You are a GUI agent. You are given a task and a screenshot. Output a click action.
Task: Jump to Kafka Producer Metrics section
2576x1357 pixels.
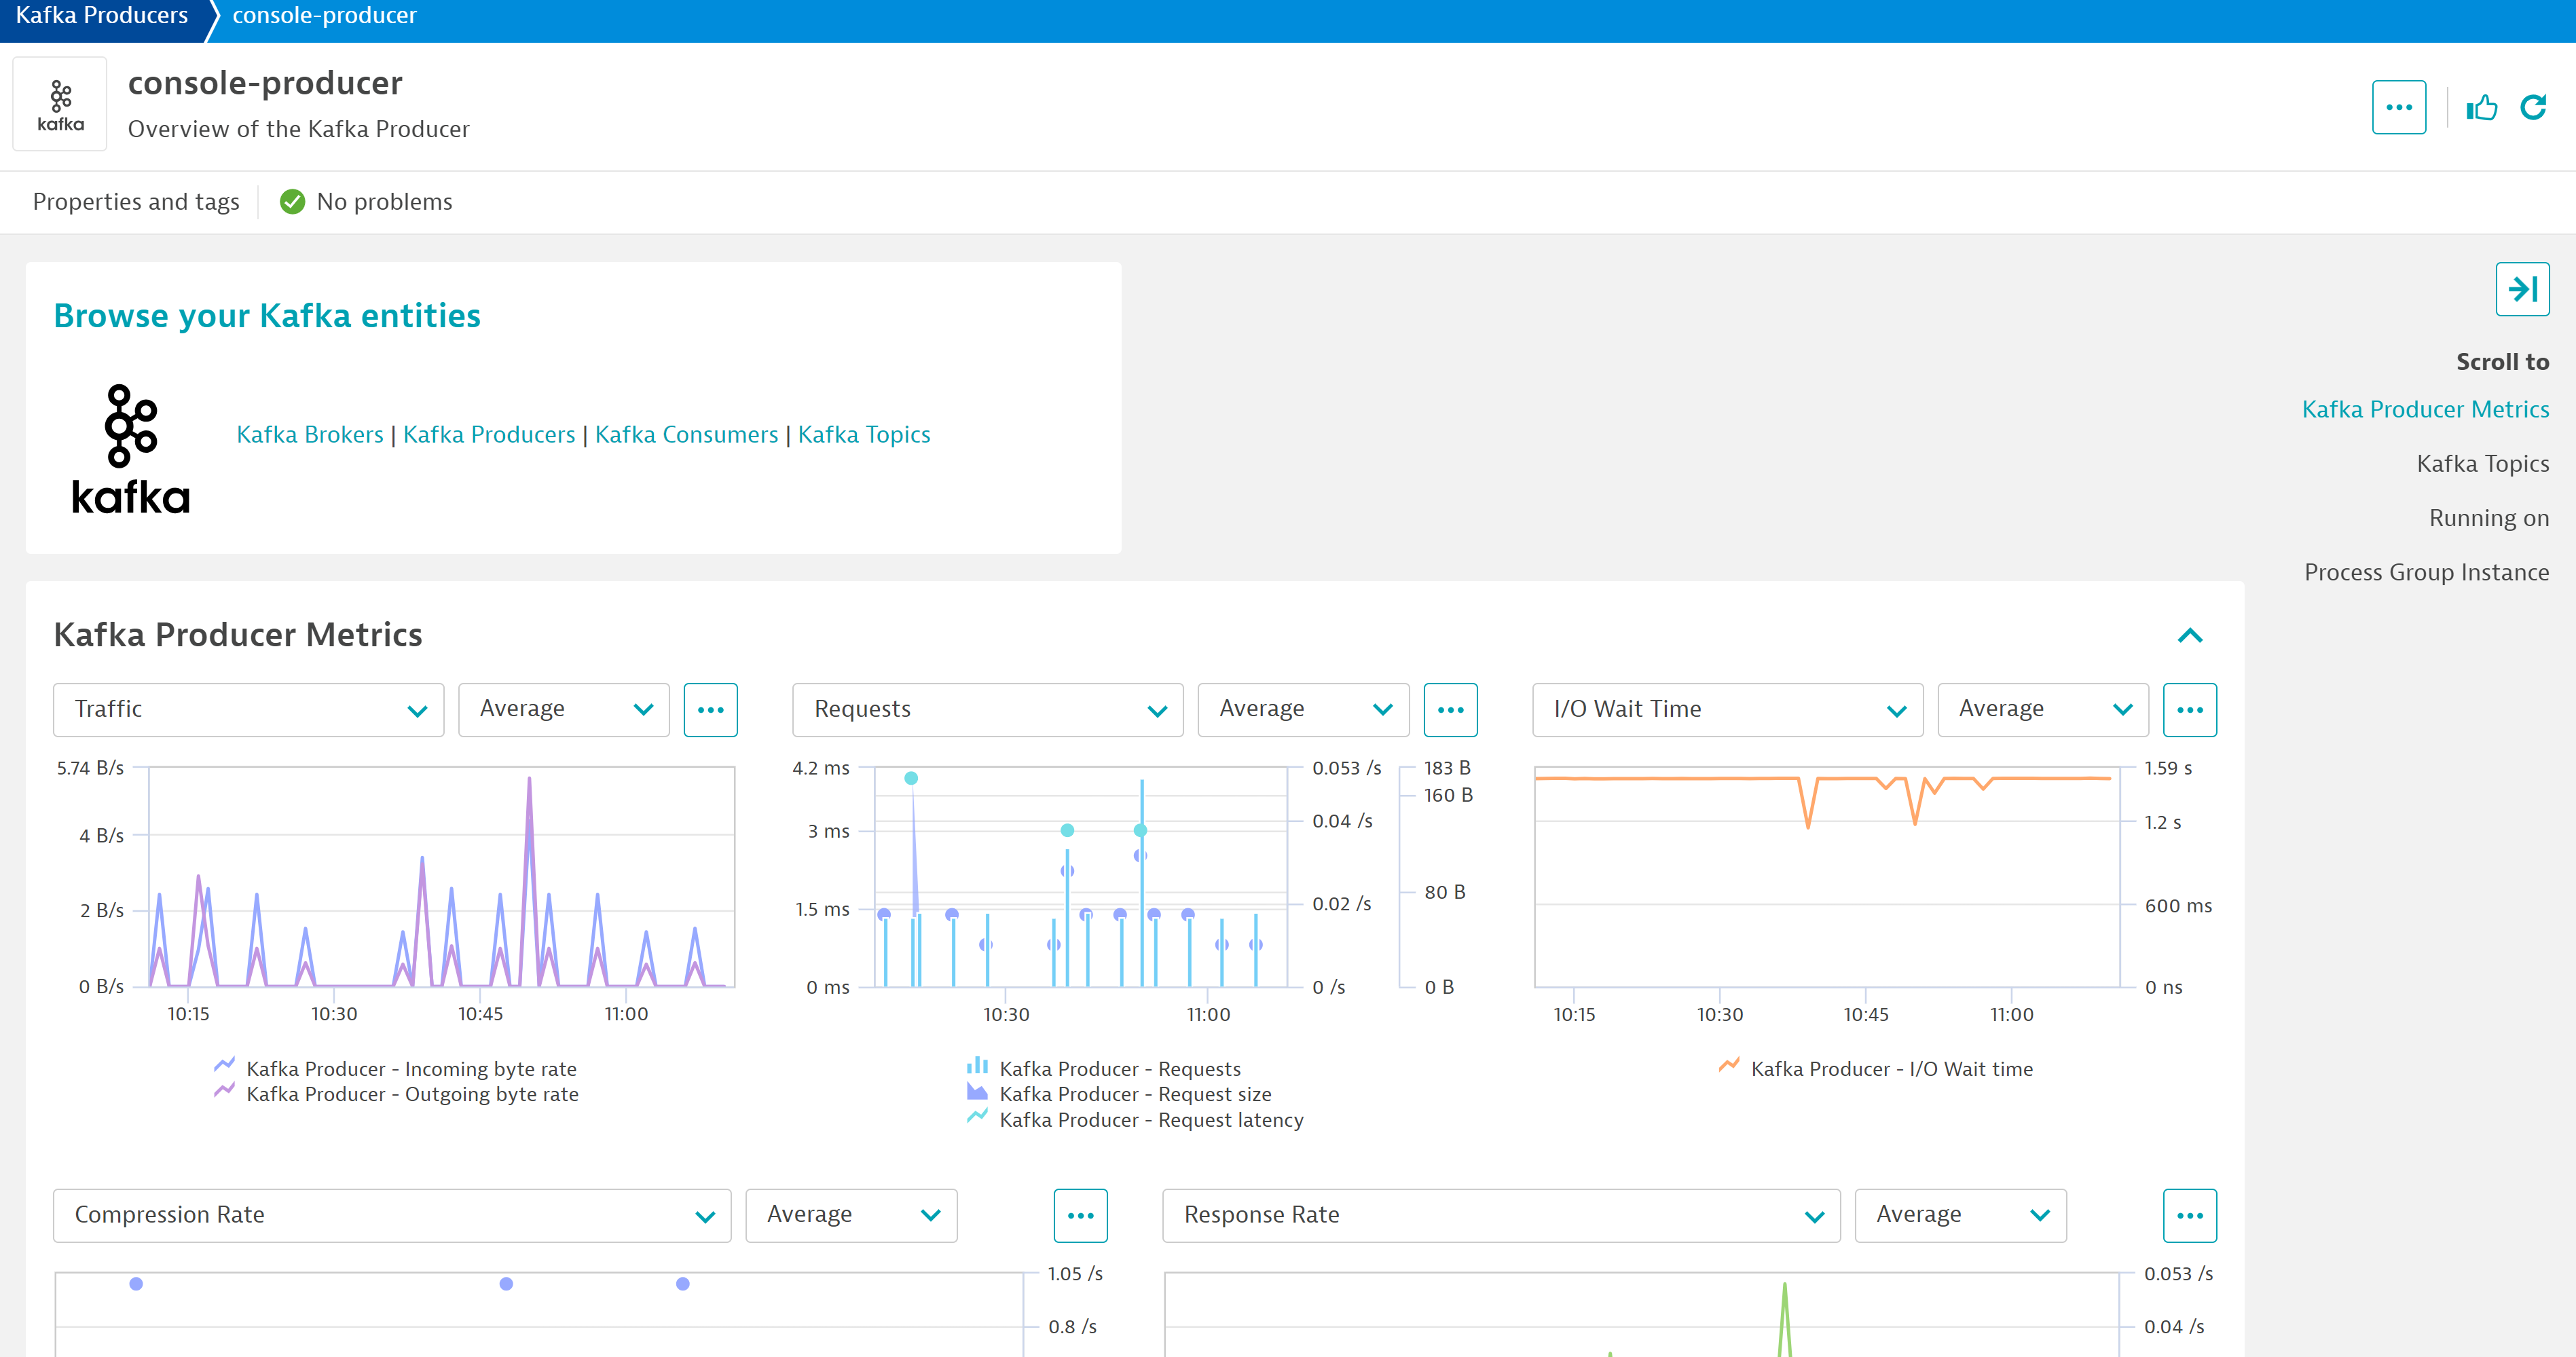[x=2425, y=409]
